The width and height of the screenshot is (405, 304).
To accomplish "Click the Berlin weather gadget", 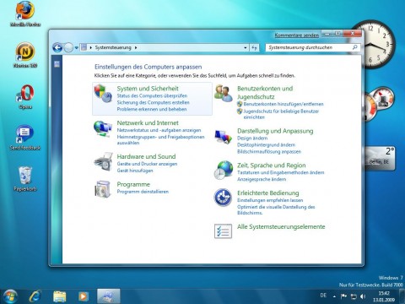I will tap(380, 159).
